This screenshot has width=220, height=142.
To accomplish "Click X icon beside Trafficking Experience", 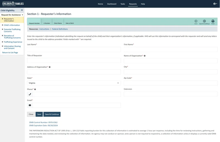I will coord(2,42).
